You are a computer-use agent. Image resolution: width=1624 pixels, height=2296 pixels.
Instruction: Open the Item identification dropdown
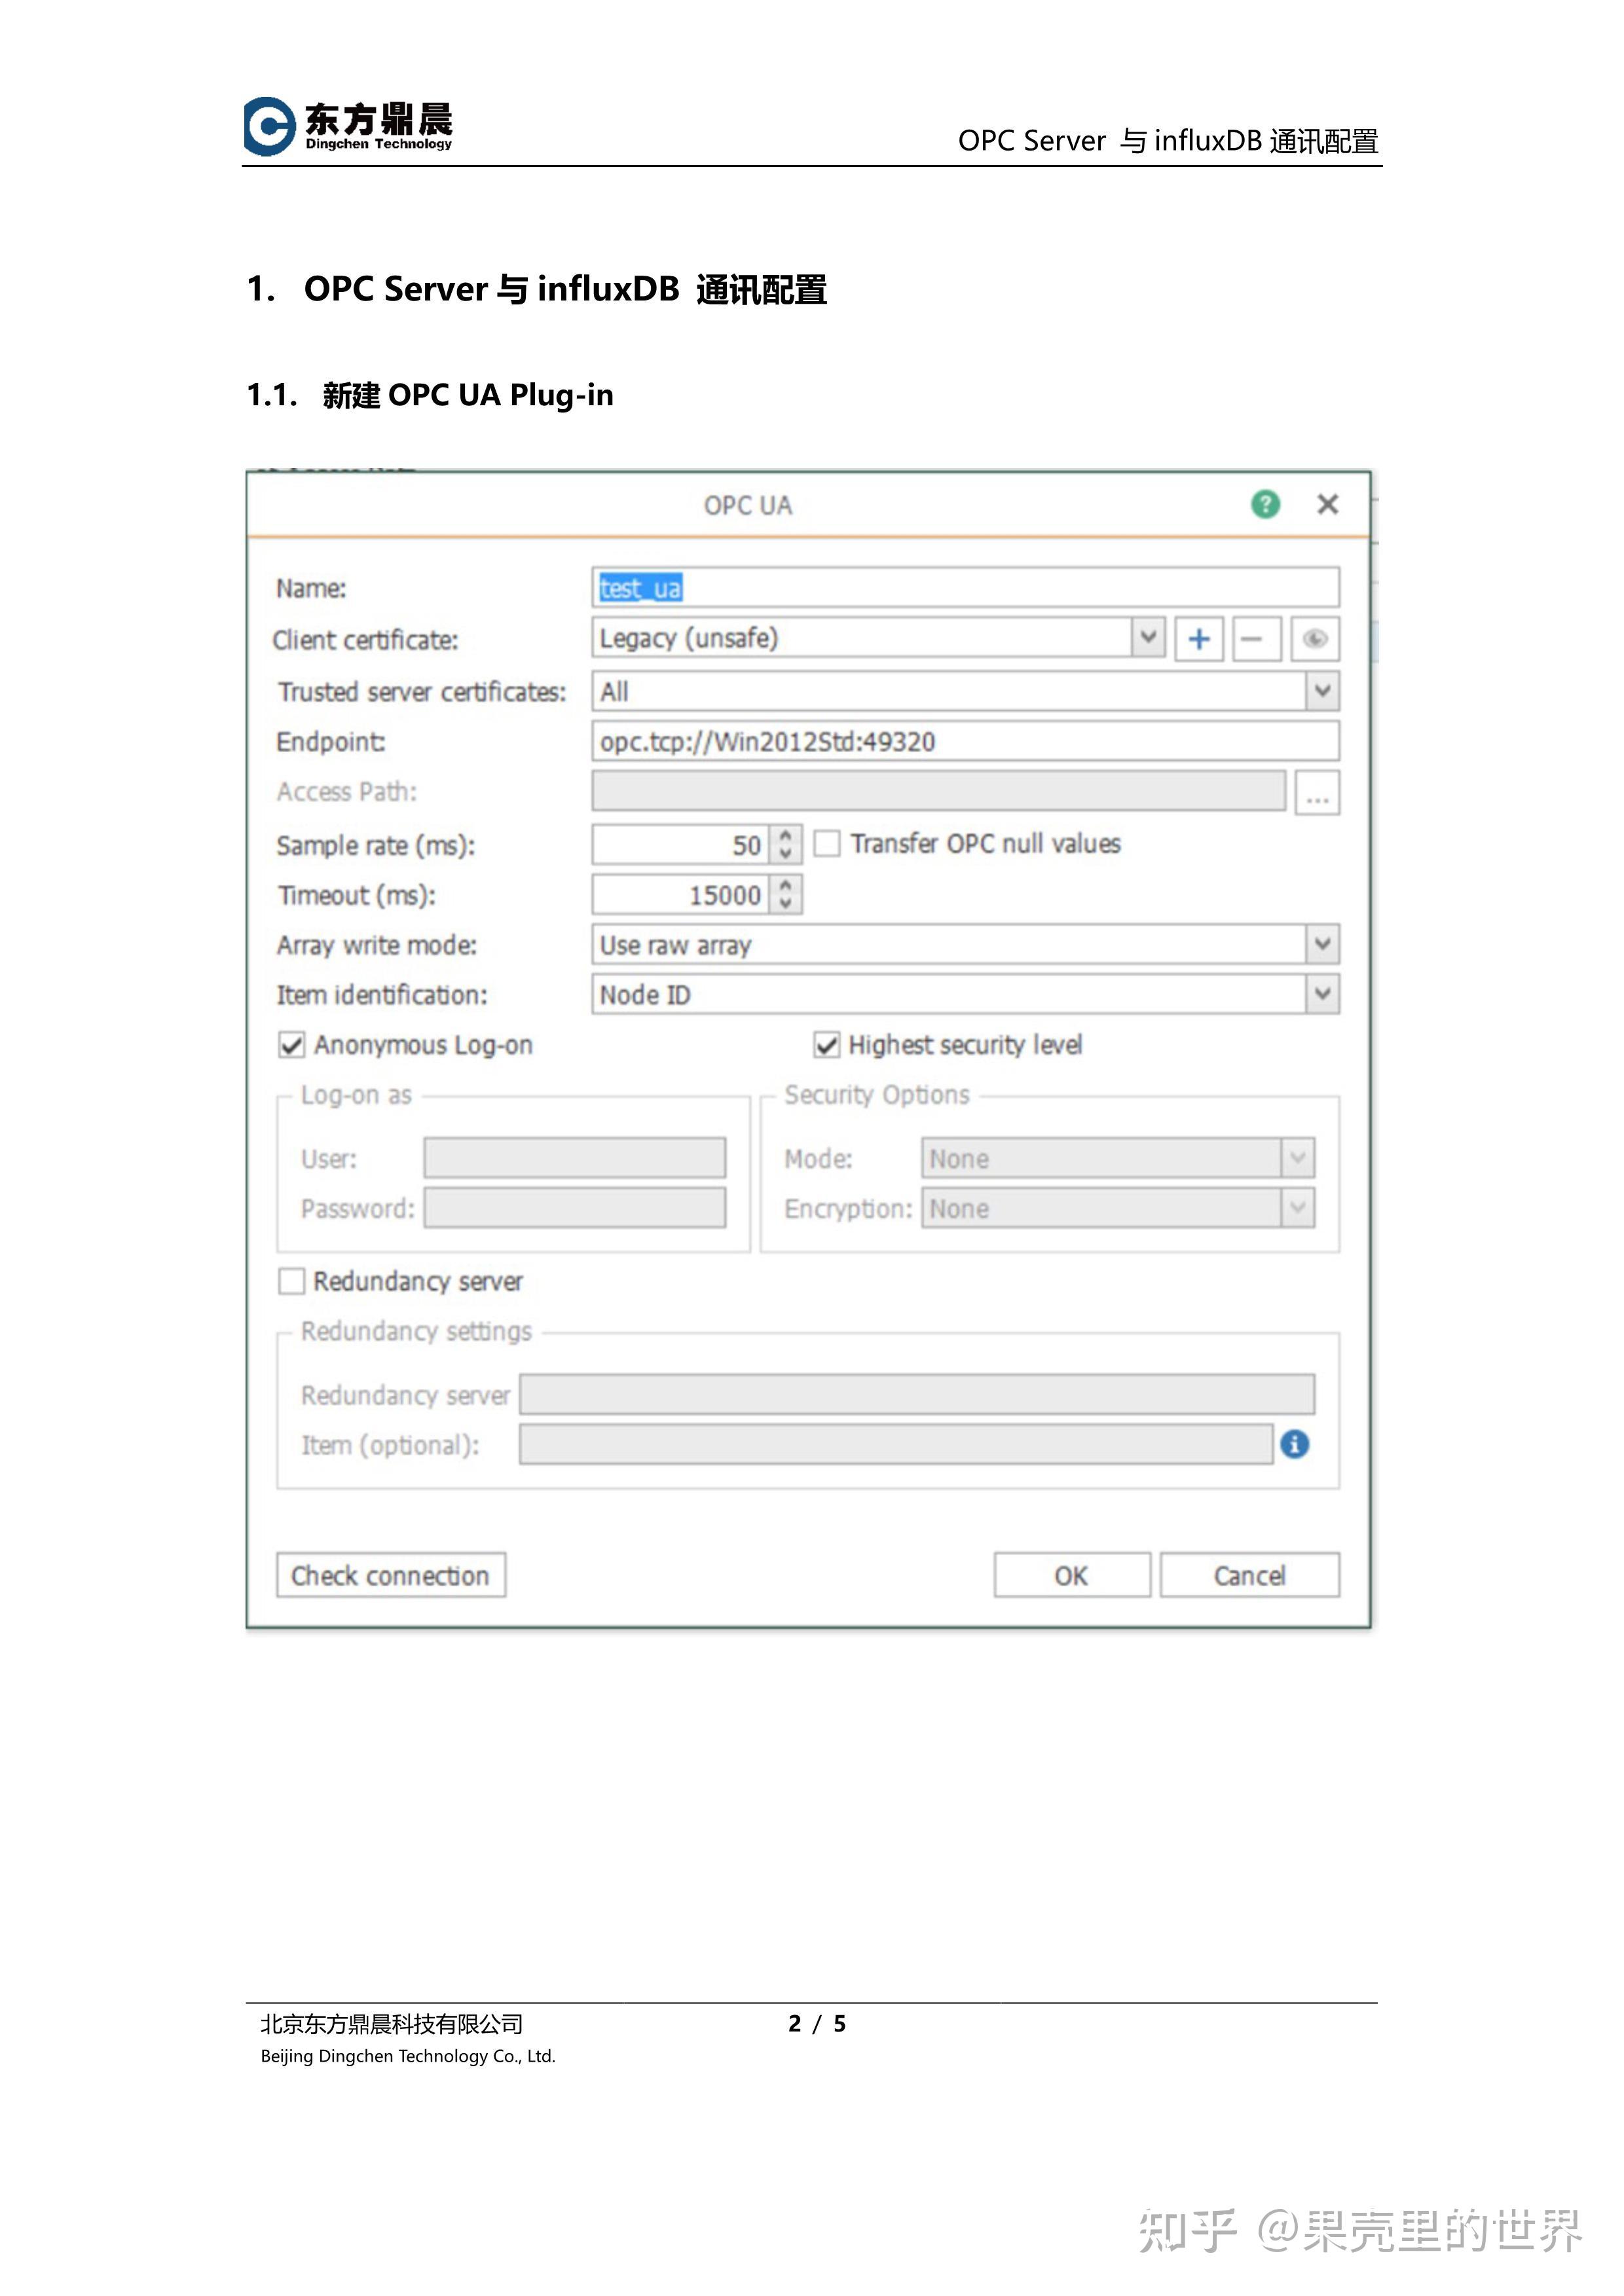[1322, 994]
